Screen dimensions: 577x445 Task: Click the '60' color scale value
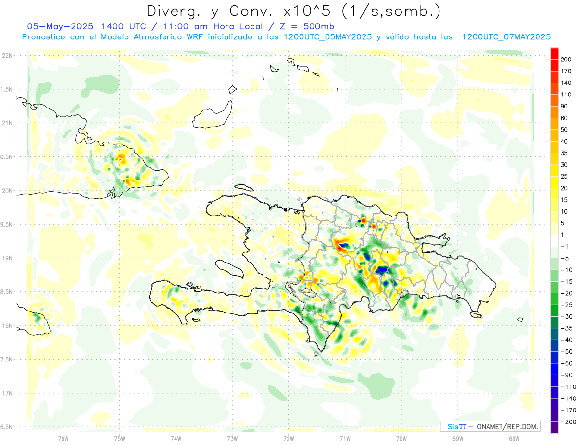[565, 118]
